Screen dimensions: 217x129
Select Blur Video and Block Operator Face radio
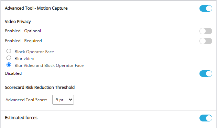pos(9,65)
